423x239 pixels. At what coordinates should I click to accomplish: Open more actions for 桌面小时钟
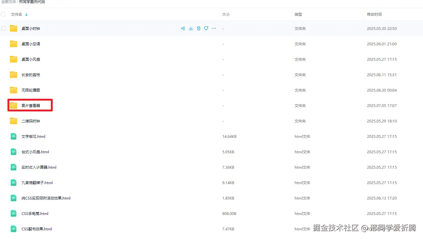(214, 28)
